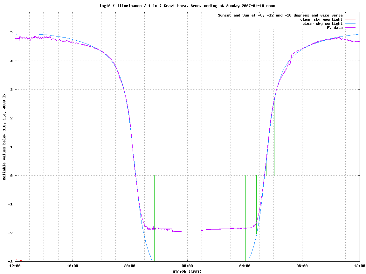This screenshot has height=274, width=366.
Task: Click the y-axis tick label '-2'
Action: (x=10, y=233)
